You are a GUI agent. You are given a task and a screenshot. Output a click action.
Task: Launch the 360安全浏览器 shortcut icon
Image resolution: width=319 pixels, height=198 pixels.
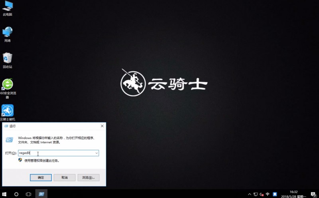pyautogui.click(x=8, y=88)
